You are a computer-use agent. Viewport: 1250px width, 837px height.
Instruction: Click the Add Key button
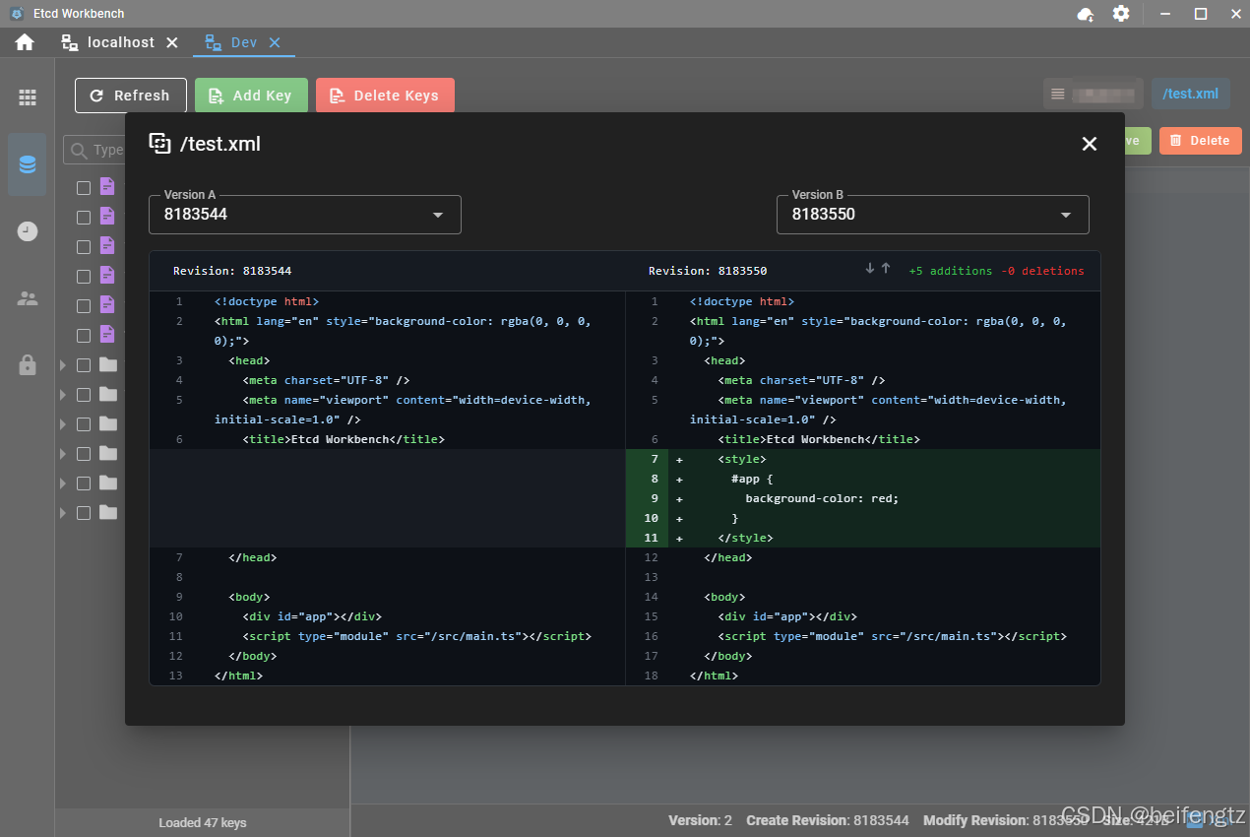coord(251,96)
